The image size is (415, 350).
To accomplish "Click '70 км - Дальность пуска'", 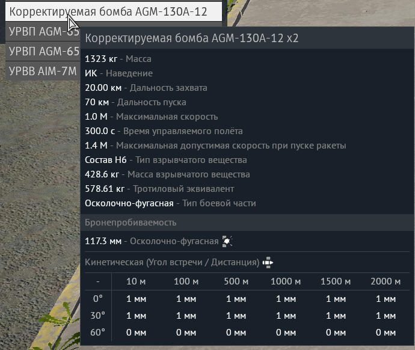I will pyautogui.click(x=135, y=102).
